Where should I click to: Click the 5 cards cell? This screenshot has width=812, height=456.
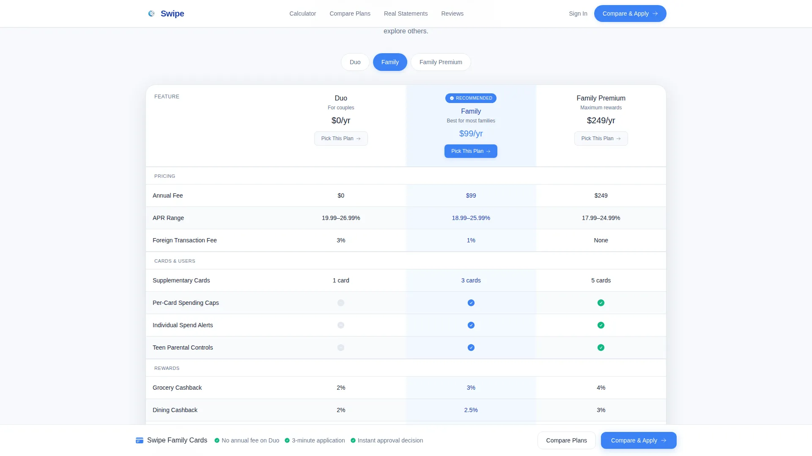(x=601, y=280)
